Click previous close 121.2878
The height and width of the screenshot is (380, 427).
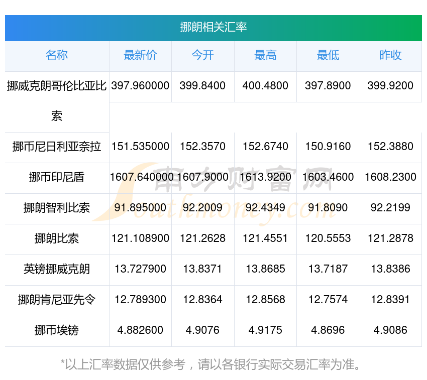coord(390,238)
